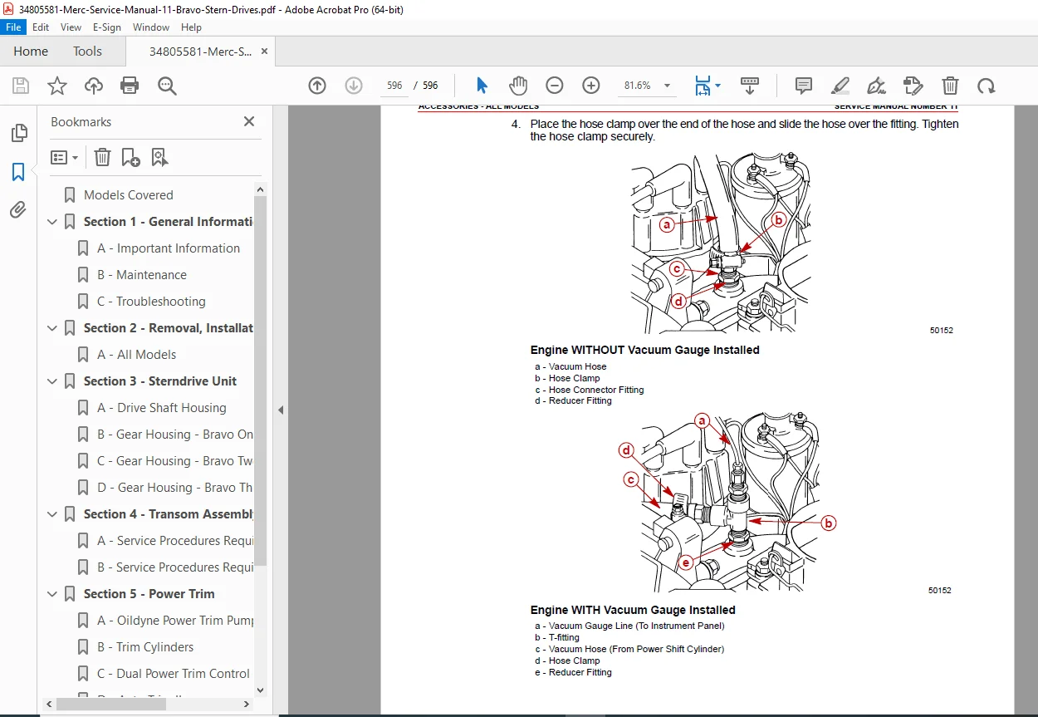Zoom in with plus icon
Image resolution: width=1038 pixels, height=717 pixels.
(591, 86)
